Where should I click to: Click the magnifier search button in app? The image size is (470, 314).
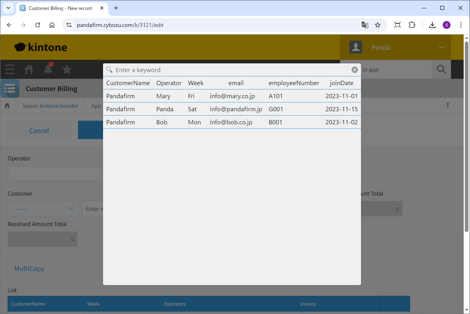click(441, 70)
